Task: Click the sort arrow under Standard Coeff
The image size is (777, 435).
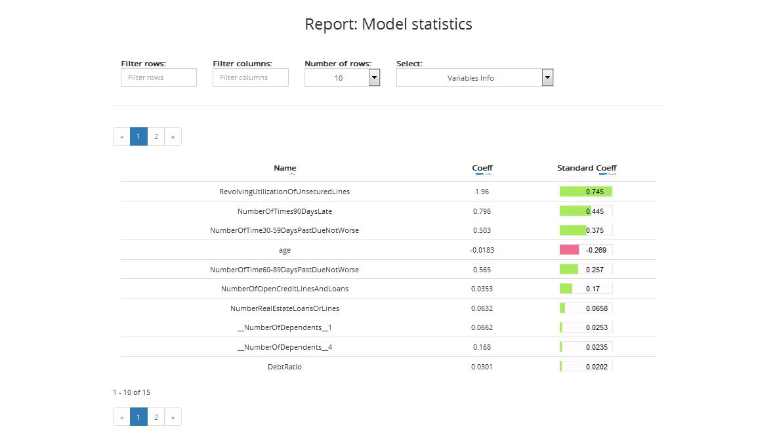Action: coord(612,175)
